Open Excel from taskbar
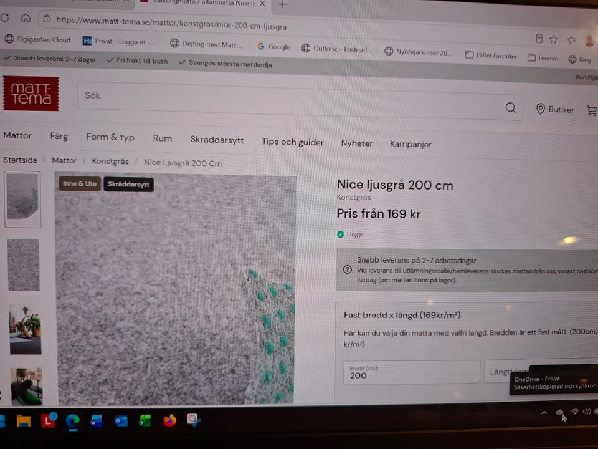The image size is (598, 449). pyautogui.click(x=145, y=420)
